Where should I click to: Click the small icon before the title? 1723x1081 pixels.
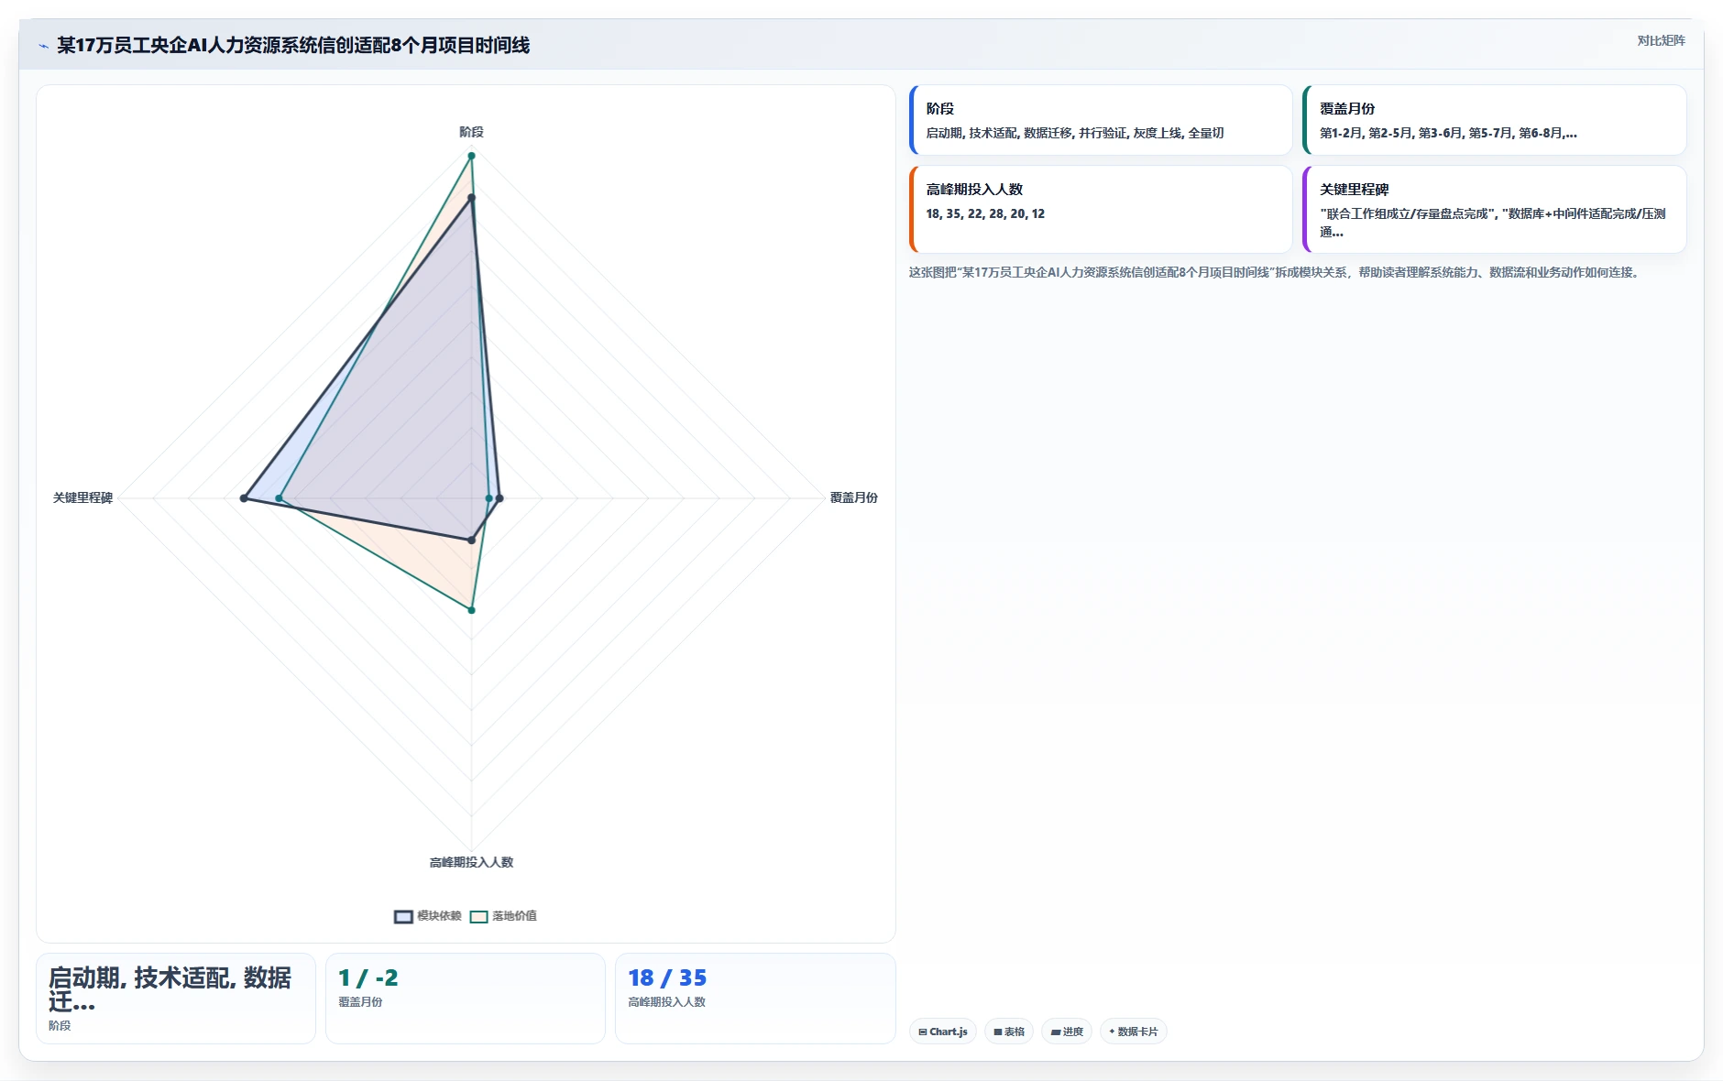43,46
